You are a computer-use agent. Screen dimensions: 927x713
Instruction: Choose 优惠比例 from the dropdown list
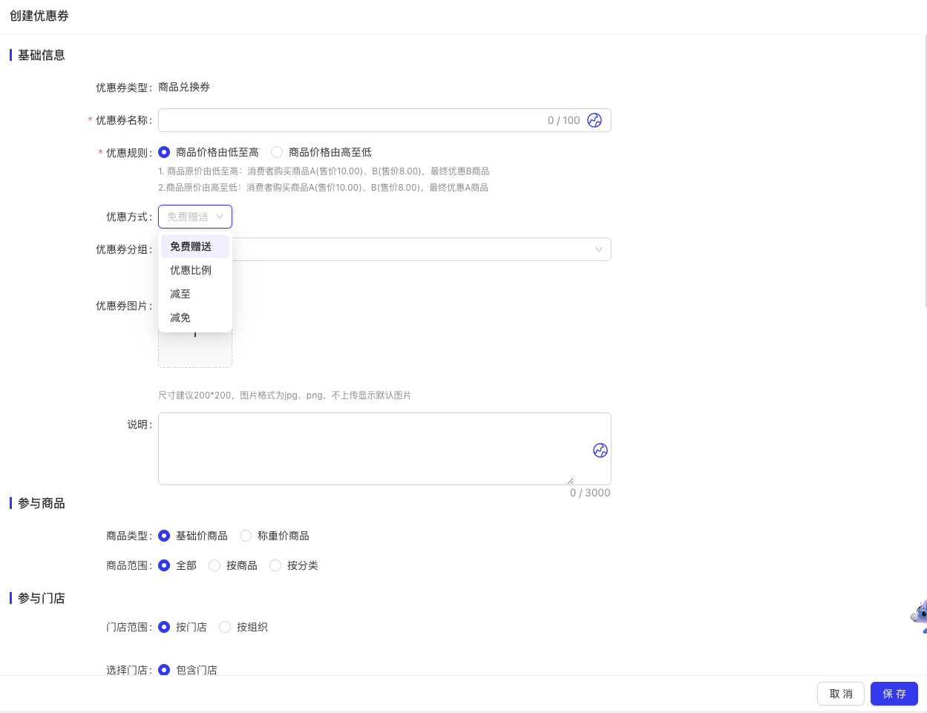(x=191, y=270)
